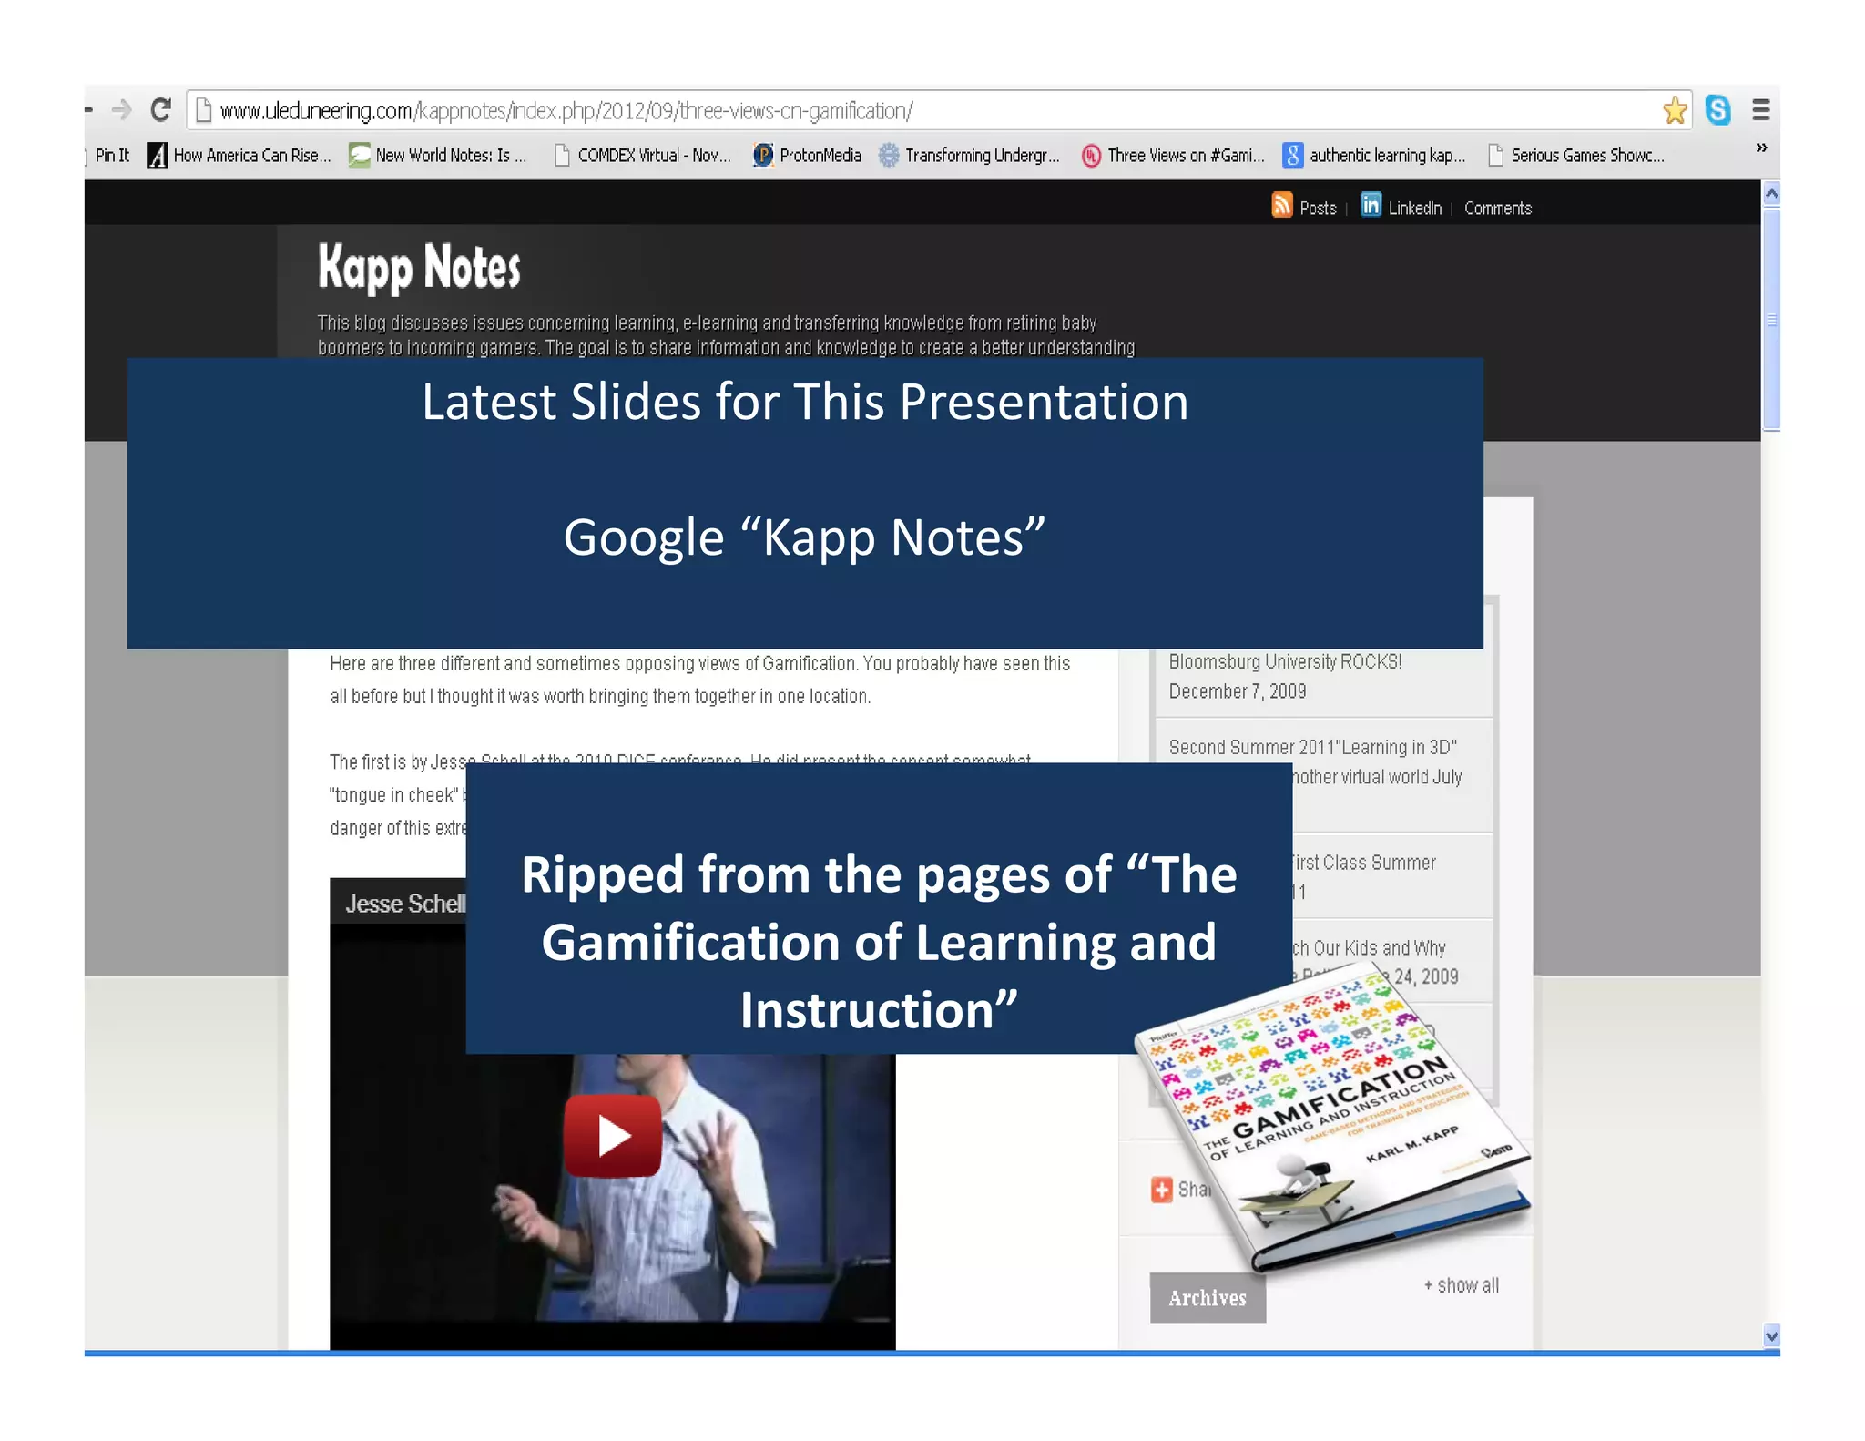Viewport: 1865px width, 1441px height.
Task: Click the Transforming Undergr bookmark gear favicon
Action: click(x=889, y=156)
